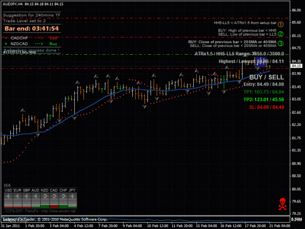Click the 80.05 price axis label
305x229 pixels.
tap(296, 189)
